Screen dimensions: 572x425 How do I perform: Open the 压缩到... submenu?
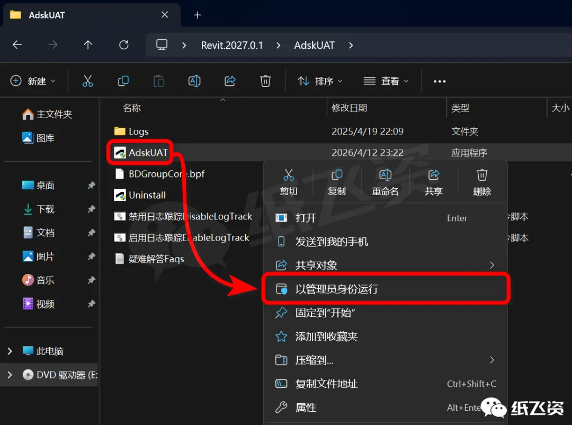coord(385,360)
